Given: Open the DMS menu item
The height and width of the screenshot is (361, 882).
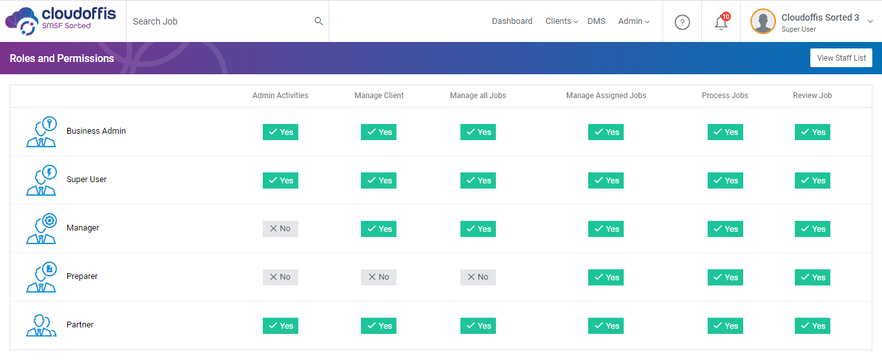Looking at the screenshot, I should [597, 21].
